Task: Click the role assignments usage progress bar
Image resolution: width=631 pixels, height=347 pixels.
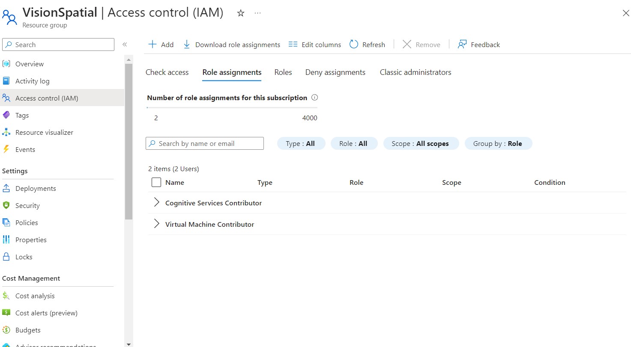Action: coord(232,107)
